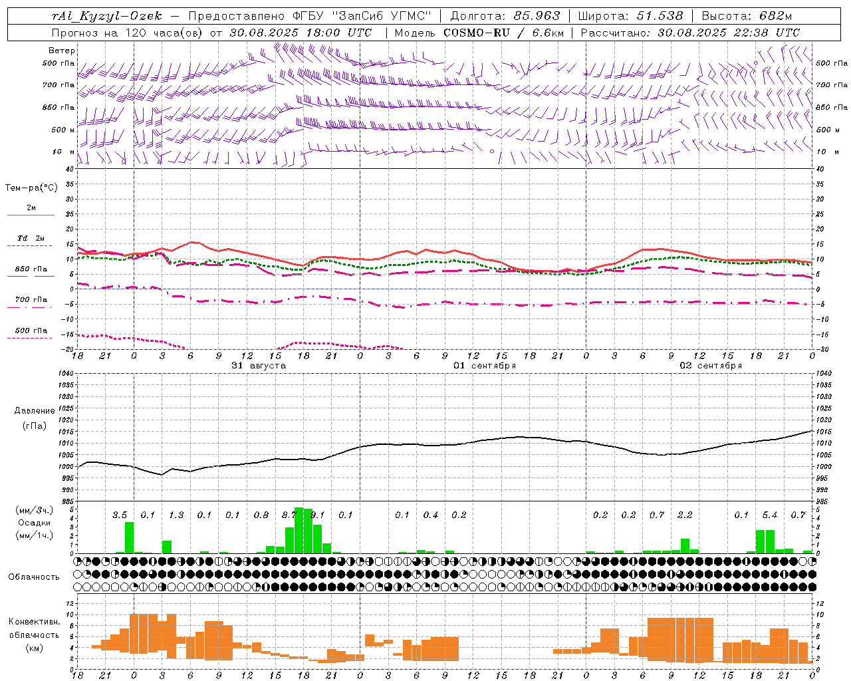Click the 9.1 precipitation value

318,515
